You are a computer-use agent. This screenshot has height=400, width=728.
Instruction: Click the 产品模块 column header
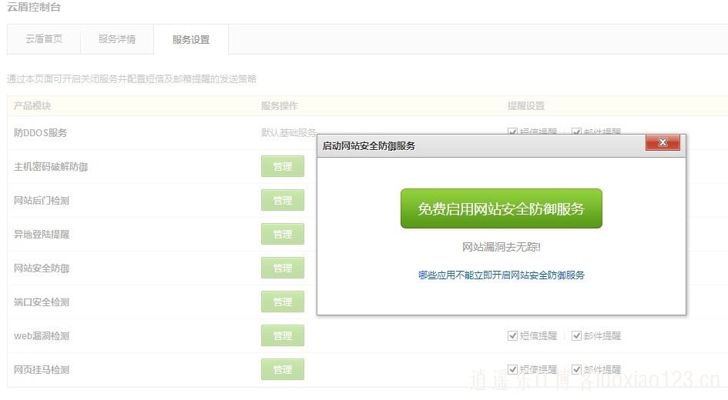[x=32, y=105]
